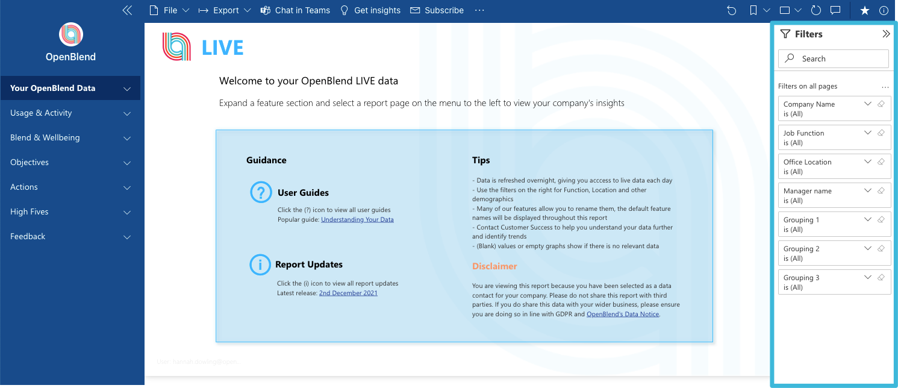Click the User Guides question mark icon

261,193
